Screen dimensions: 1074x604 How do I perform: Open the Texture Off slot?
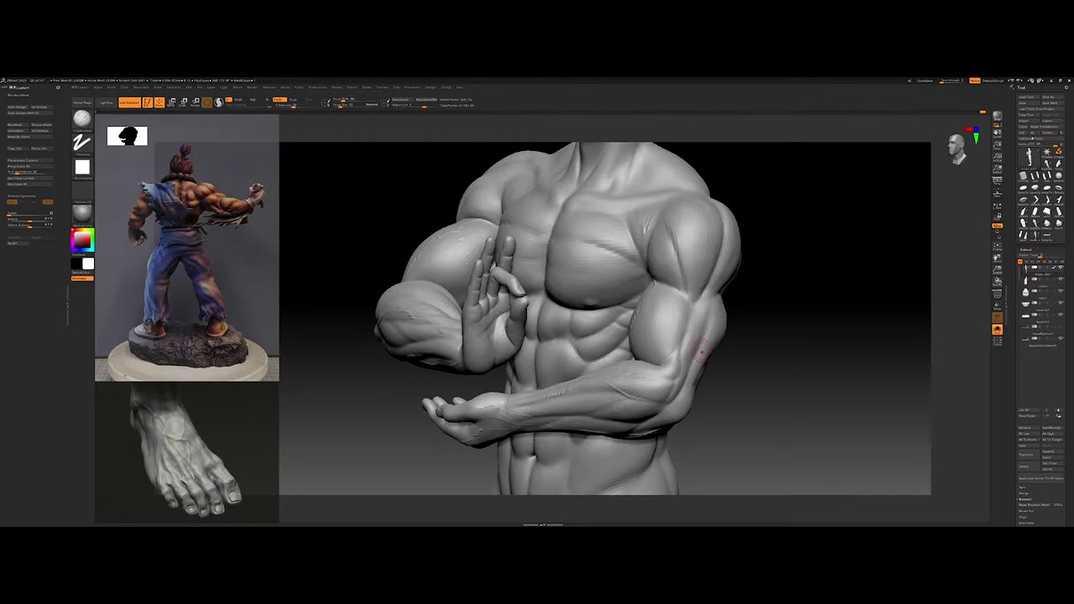click(81, 190)
